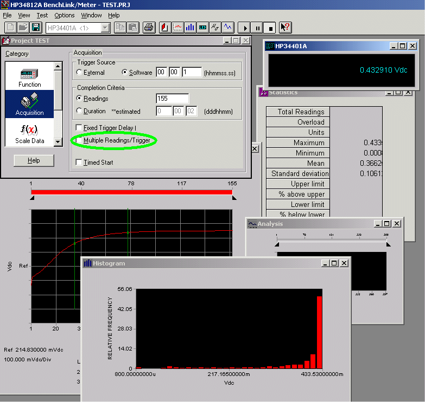Open the strip chart toolbar icon
Viewport: 425px width, 402px height.
tap(177, 27)
